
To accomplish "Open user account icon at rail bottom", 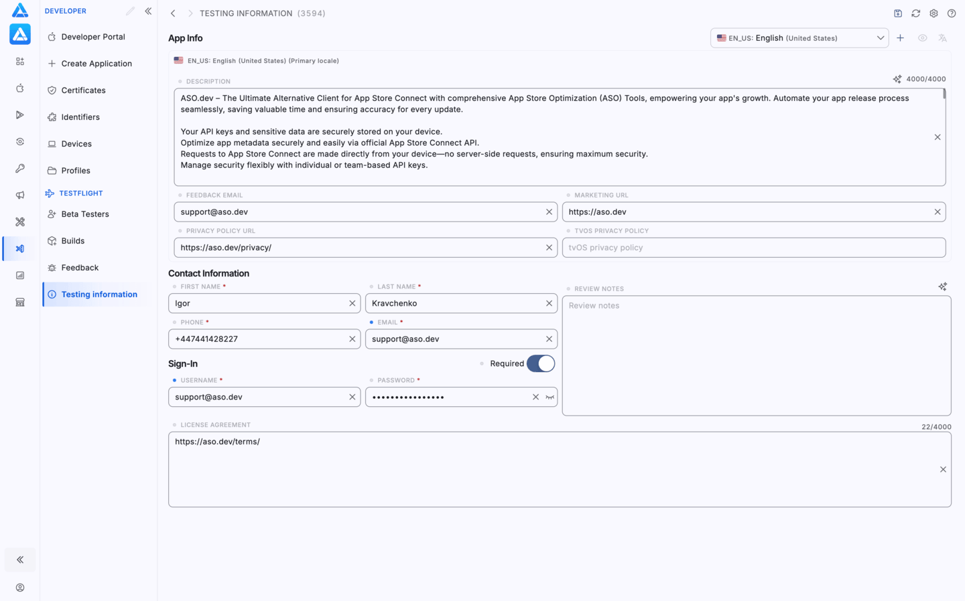I will pyautogui.click(x=20, y=588).
